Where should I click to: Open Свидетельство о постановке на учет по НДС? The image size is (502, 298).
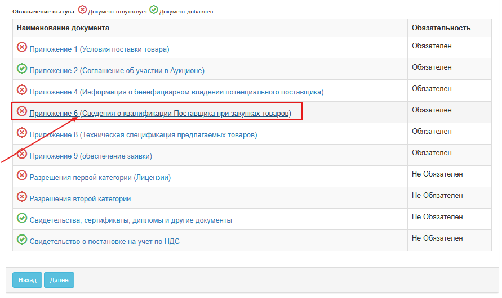pyautogui.click(x=104, y=241)
